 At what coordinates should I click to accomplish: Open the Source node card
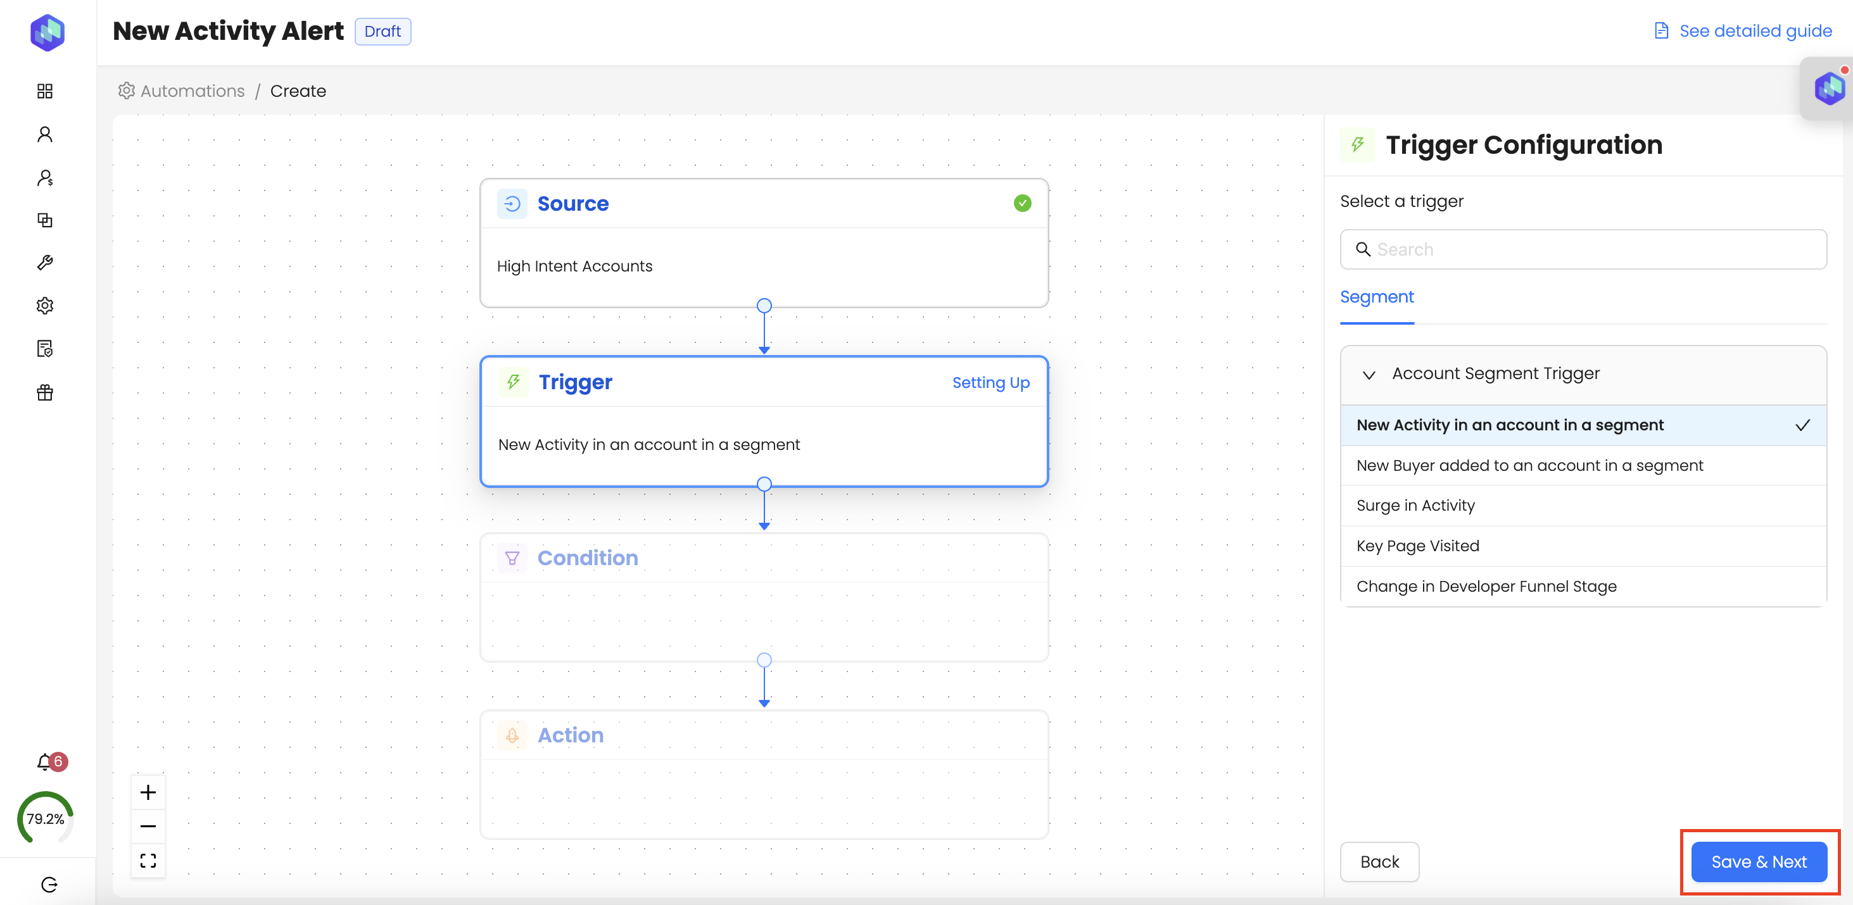[x=764, y=243]
